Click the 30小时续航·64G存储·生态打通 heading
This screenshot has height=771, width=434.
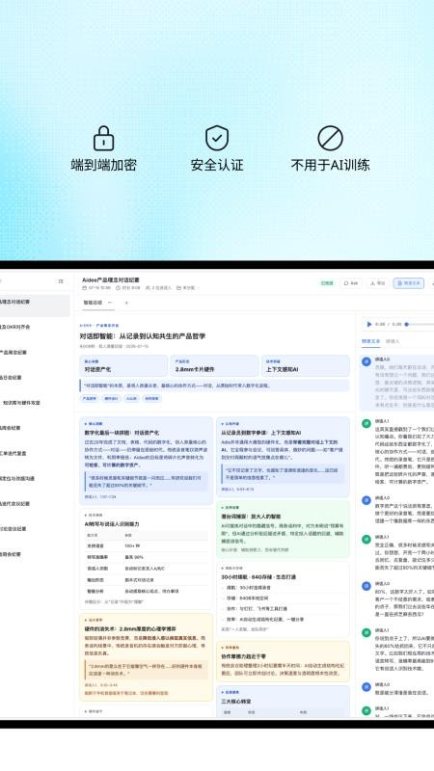click(258, 576)
